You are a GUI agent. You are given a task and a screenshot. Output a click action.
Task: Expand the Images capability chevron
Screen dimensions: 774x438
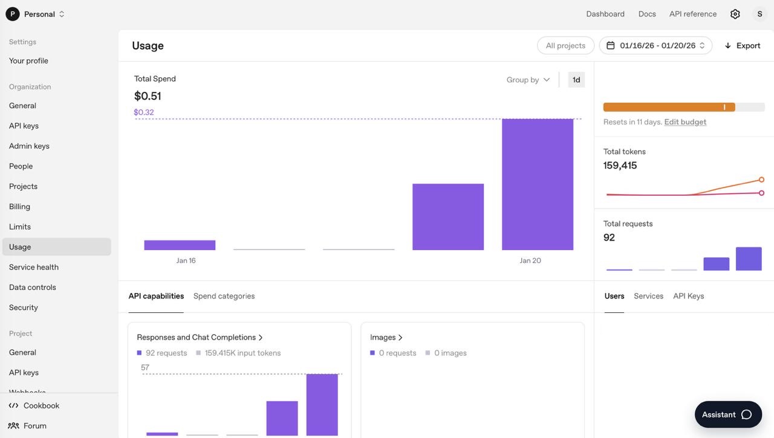click(x=400, y=338)
